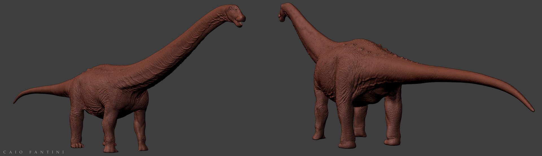This screenshot has height=156, width=542.
Task: Click the open mouth of left dinosaur
Action: [x=239, y=24]
